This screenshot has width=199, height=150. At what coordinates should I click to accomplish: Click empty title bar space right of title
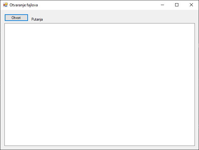pos(95,5)
